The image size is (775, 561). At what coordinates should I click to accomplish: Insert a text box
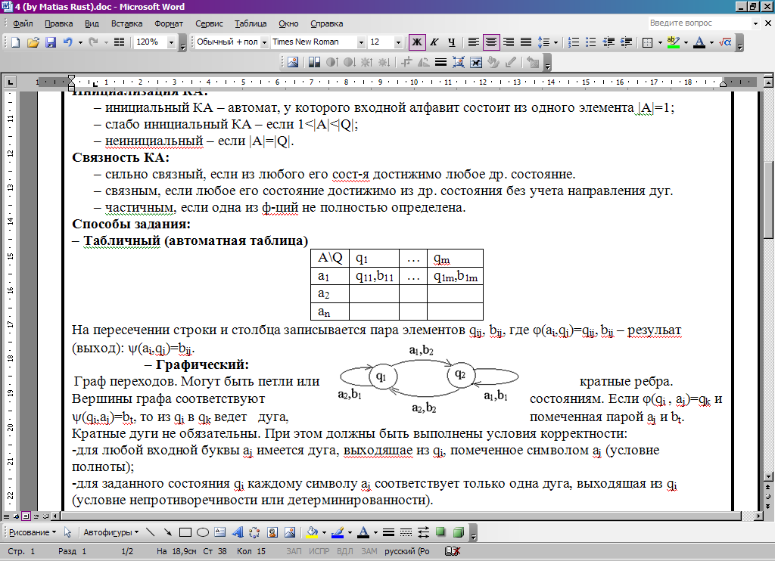220,532
